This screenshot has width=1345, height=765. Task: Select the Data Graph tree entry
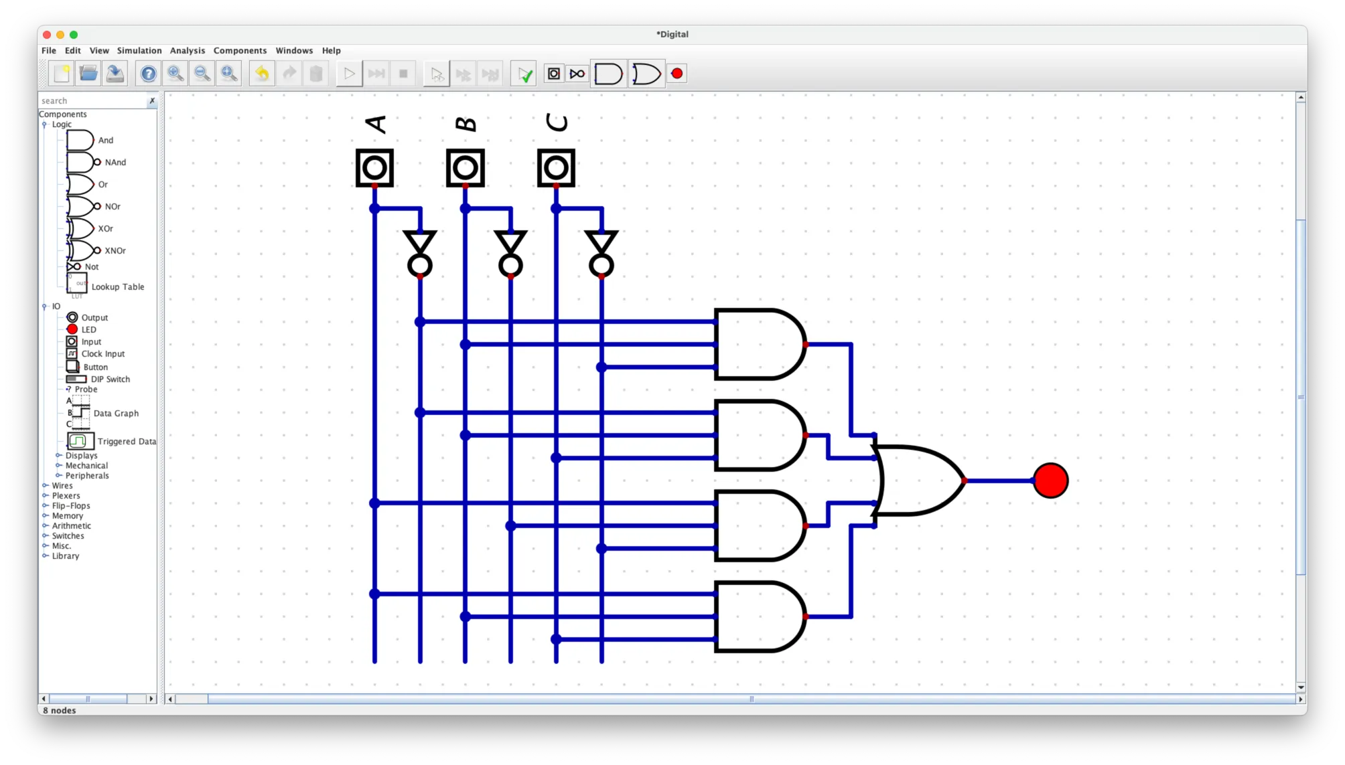(x=102, y=414)
